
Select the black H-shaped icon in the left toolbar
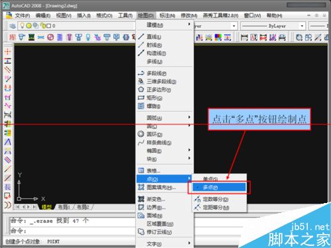click(8, 61)
